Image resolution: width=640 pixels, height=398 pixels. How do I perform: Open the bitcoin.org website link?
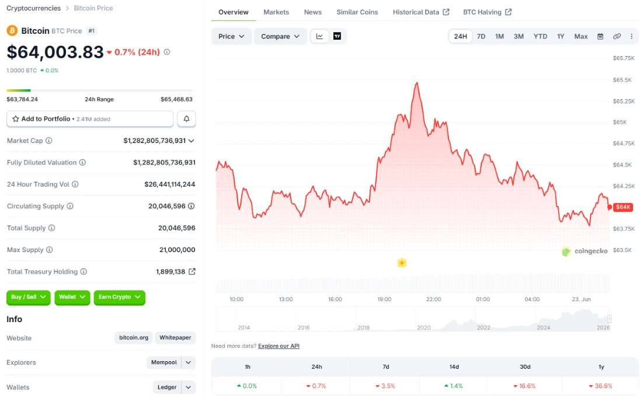coord(134,338)
